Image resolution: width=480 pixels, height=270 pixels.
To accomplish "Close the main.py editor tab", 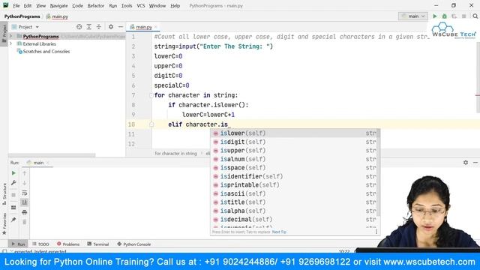I will coord(156,27).
